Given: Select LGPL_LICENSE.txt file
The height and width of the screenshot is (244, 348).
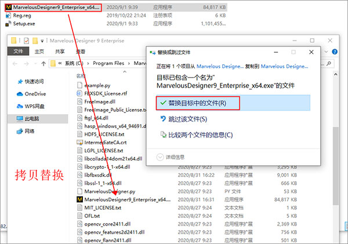Looking at the screenshot, I should pyautogui.click(x=104, y=151).
